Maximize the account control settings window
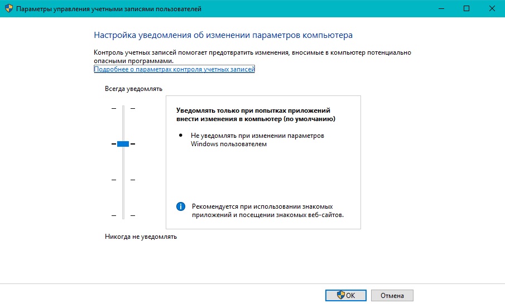 [466, 9]
